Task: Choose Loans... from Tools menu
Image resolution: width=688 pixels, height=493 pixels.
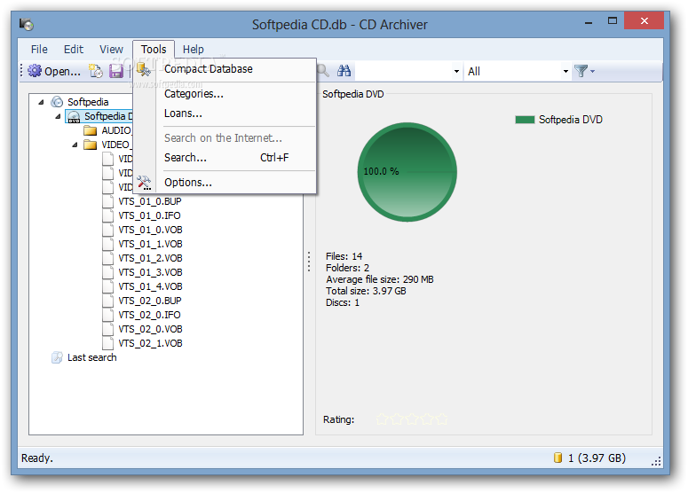Action: (x=225, y=113)
